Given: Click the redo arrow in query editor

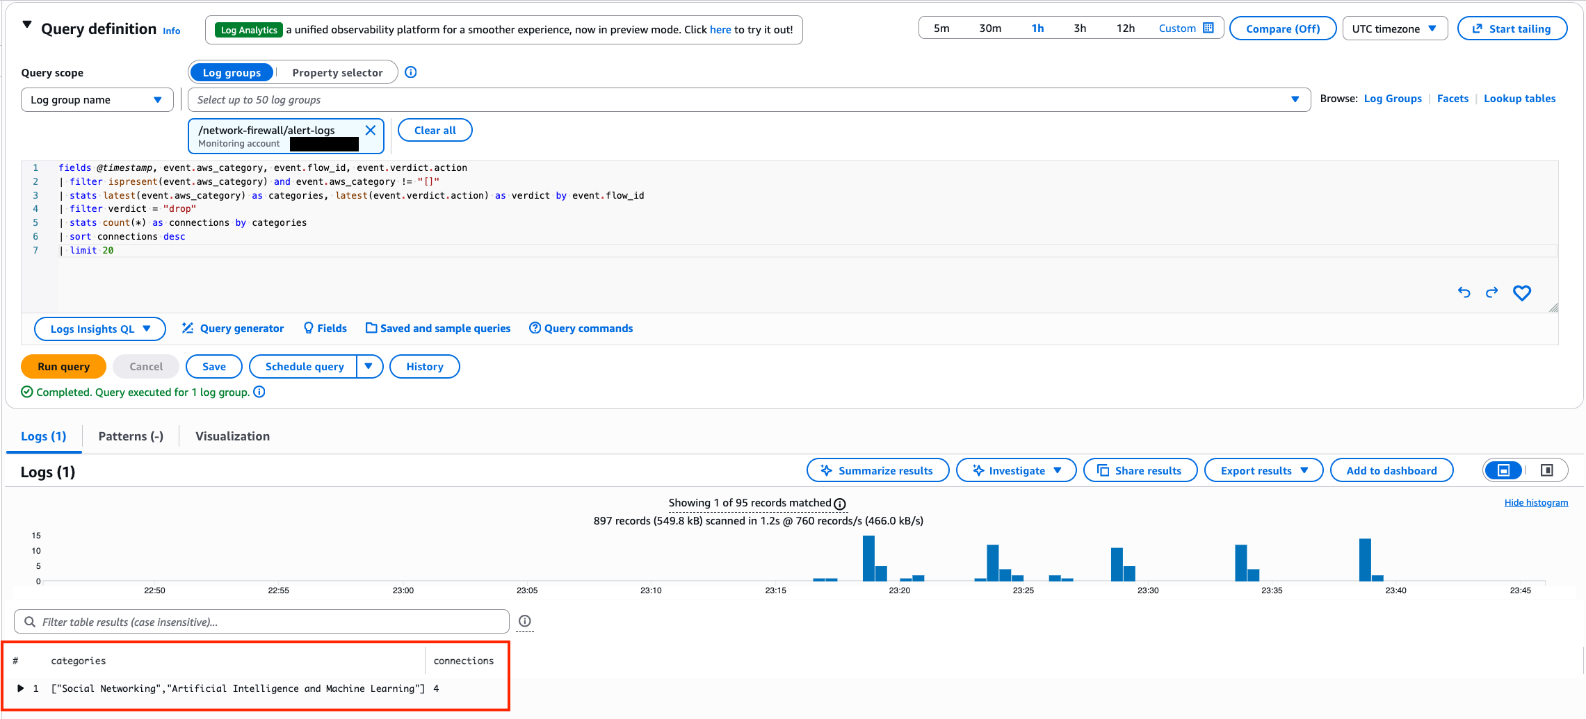Looking at the screenshot, I should pos(1492,292).
